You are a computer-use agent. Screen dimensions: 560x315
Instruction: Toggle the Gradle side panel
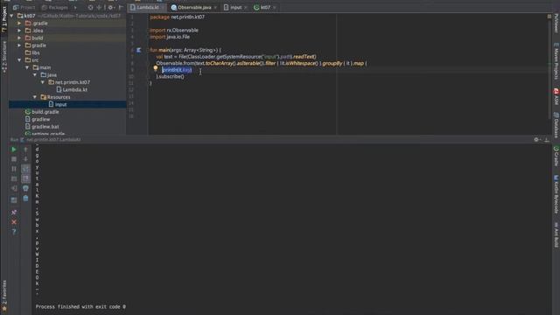556,156
